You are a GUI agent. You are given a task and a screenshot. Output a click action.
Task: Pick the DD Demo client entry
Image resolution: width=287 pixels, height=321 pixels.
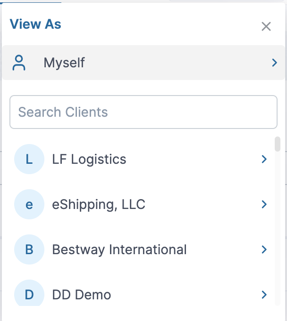point(82,295)
